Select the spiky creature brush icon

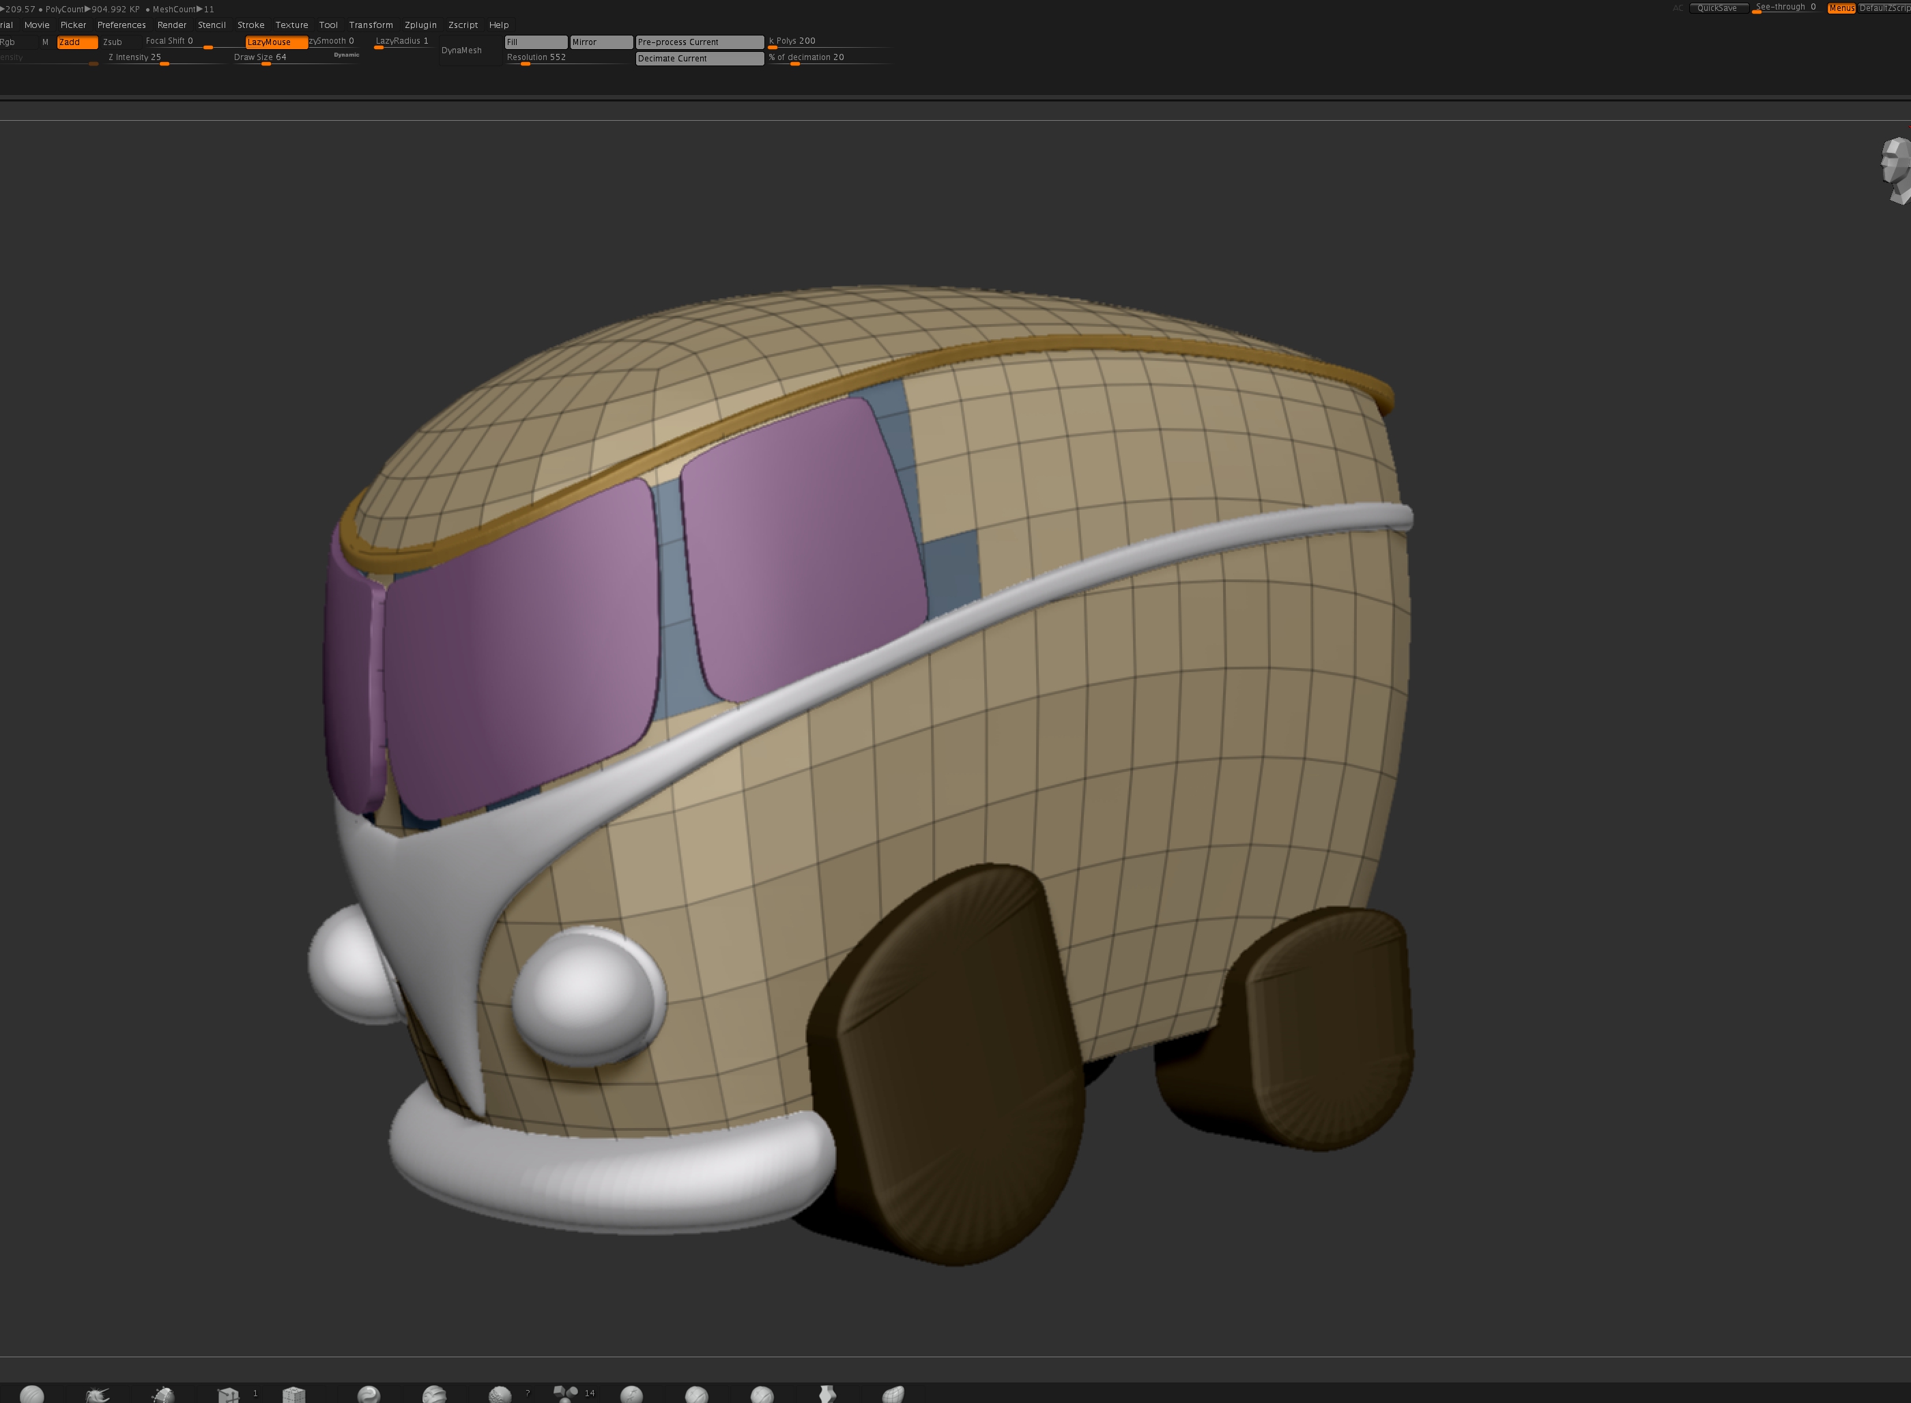[98, 1395]
